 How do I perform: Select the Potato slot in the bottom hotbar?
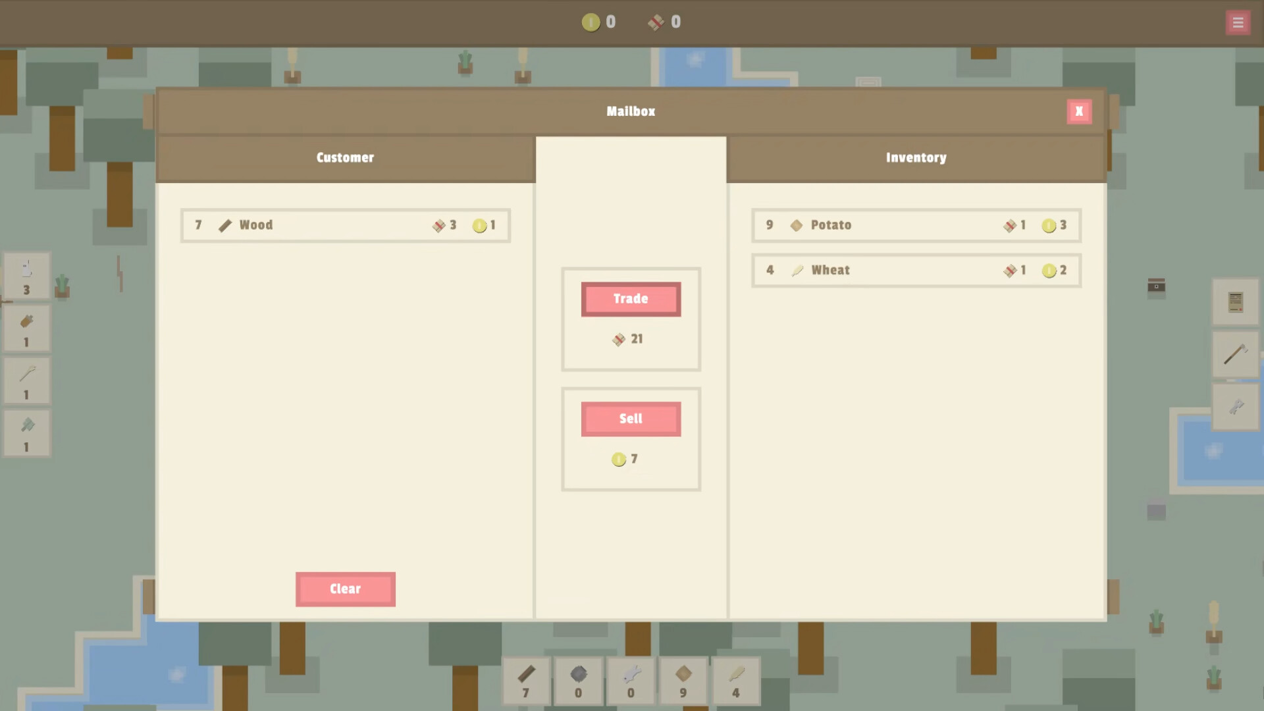click(x=683, y=681)
